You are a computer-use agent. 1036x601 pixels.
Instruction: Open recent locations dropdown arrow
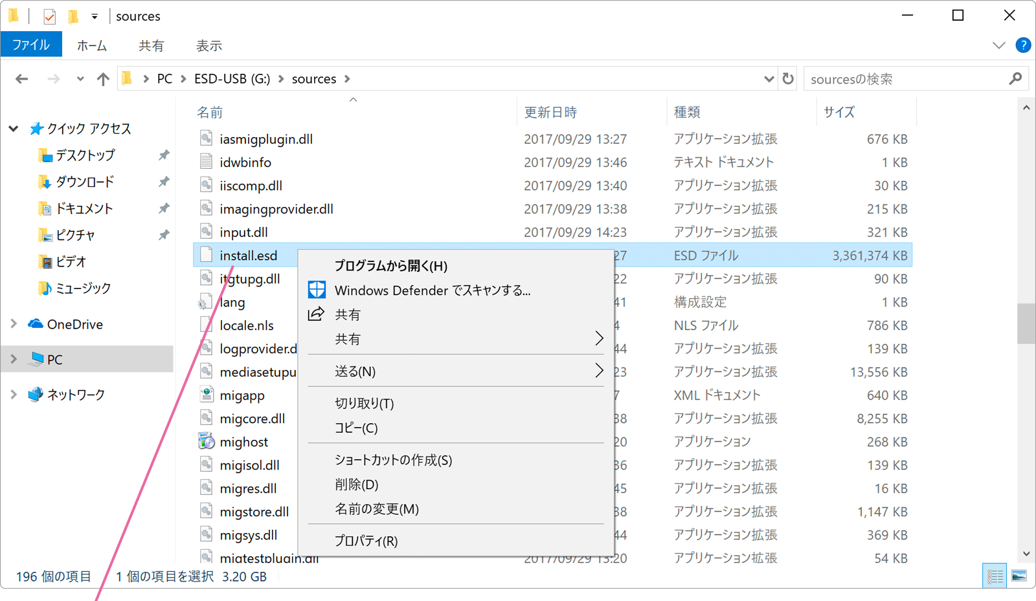tap(80, 79)
